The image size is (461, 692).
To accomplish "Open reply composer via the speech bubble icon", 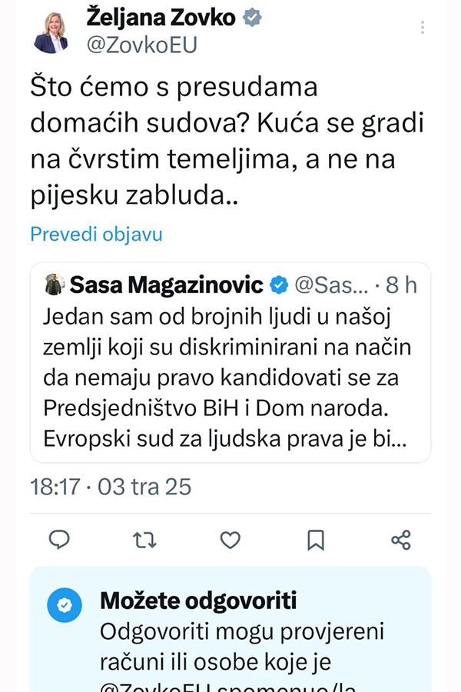I will 60,541.
